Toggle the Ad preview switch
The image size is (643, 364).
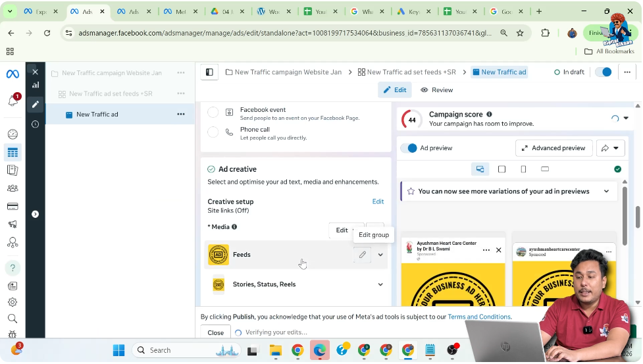coord(409,148)
